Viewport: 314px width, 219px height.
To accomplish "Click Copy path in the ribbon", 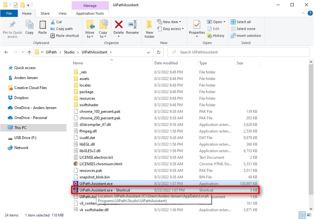I will click(x=61, y=29).
